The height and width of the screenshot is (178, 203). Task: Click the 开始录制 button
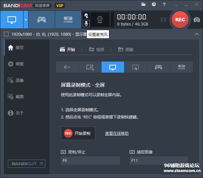(x=78, y=133)
